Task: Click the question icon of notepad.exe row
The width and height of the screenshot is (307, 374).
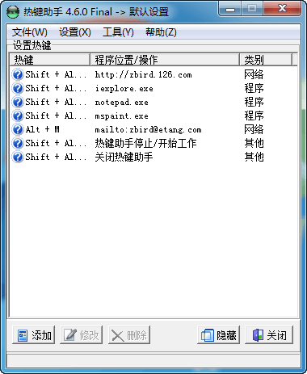Action: [18, 102]
